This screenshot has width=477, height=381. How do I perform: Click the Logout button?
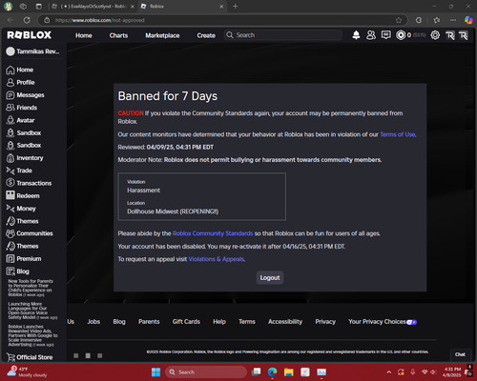[270, 277]
